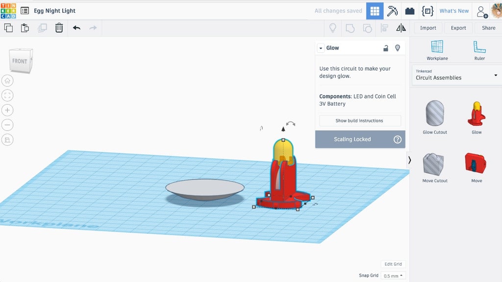
Task: Click the Show all lightbulb toolbar icon
Action: pyautogui.click(x=333, y=28)
